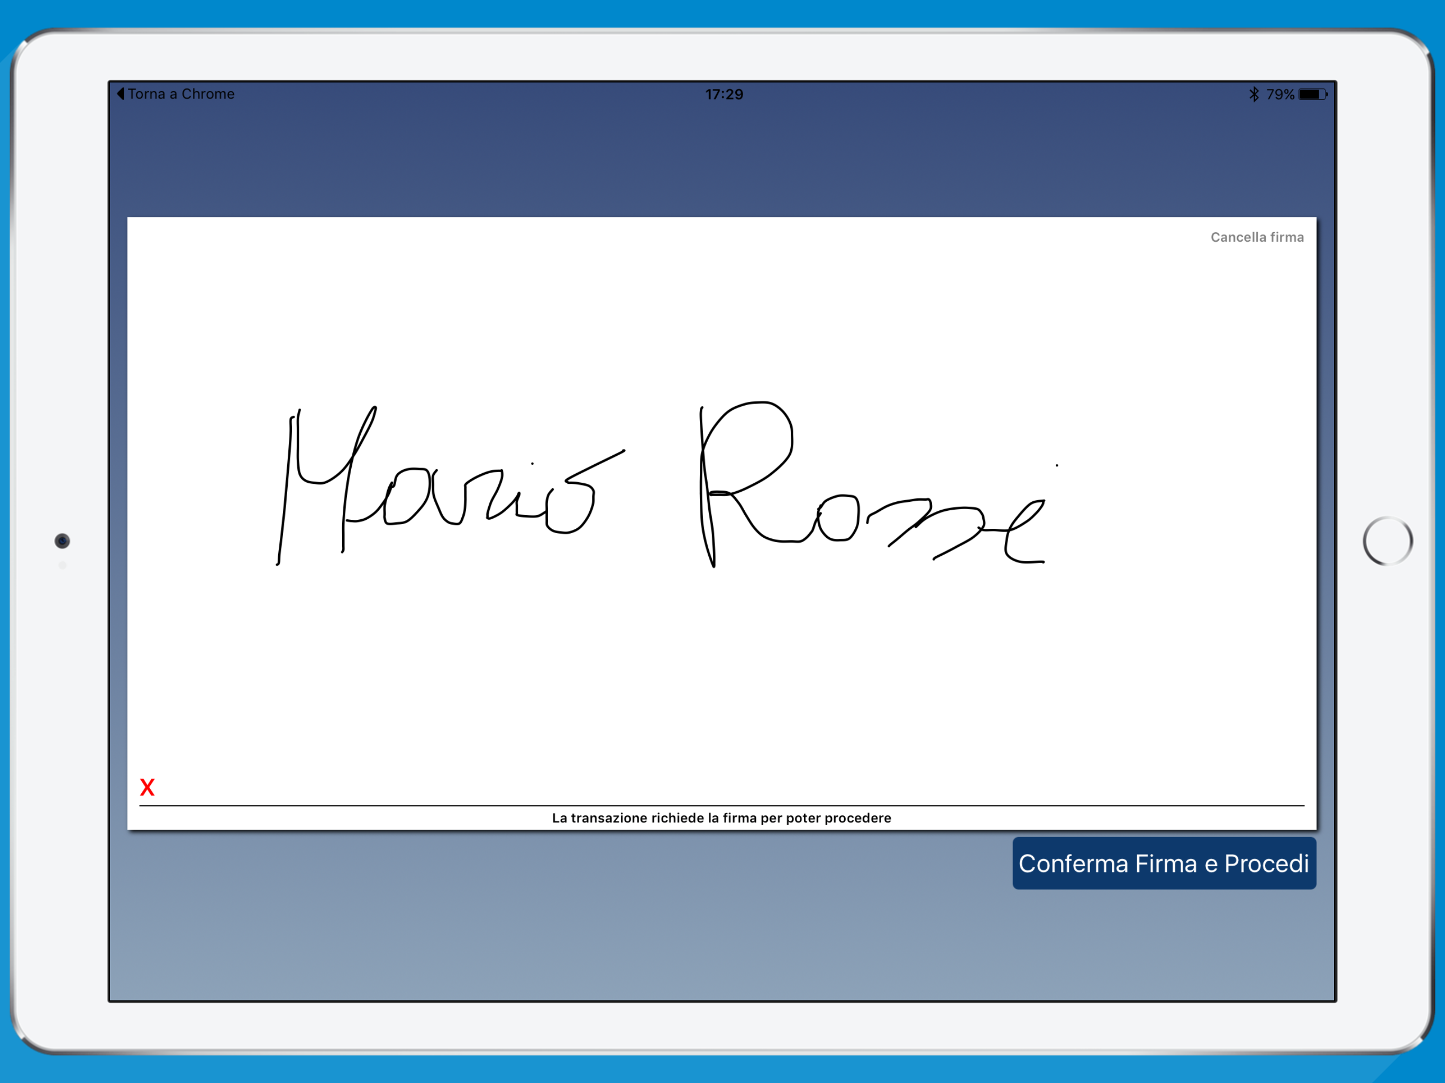Screen dimensions: 1445x1083
Task: Click the Bluetooth status icon
Action: 1254,94
